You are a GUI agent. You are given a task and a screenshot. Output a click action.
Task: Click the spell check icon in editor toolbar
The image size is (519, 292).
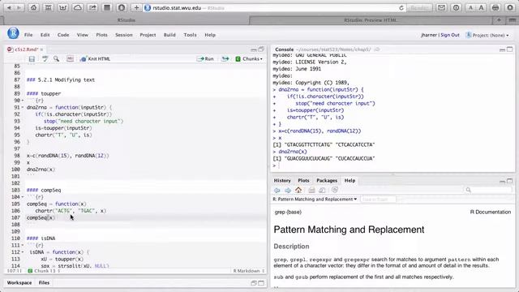click(x=45, y=59)
